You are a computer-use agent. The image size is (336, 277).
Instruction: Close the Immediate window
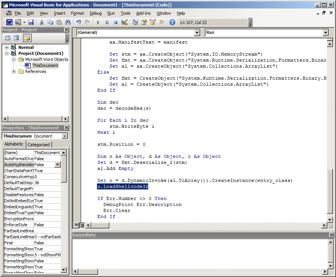(331, 235)
